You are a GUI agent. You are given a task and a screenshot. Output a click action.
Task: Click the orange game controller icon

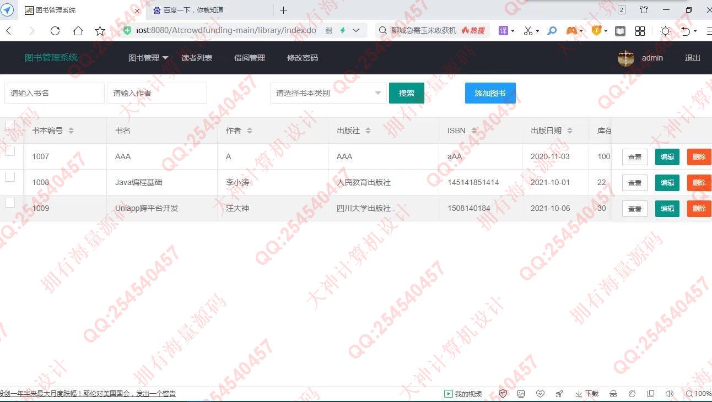coord(571,31)
